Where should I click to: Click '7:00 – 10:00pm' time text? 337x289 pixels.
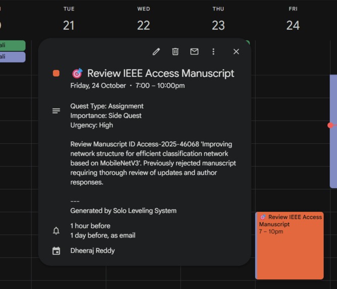coord(160,86)
